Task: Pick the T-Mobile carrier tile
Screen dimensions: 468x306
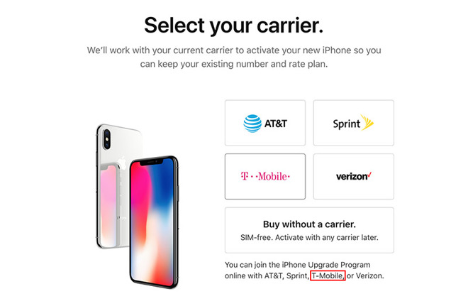Action: click(x=265, y=176)
